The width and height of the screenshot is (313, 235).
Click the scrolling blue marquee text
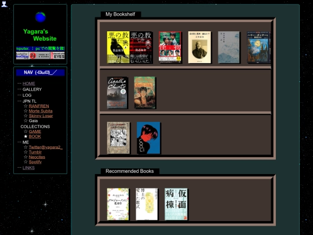click(x=41, y=49)
